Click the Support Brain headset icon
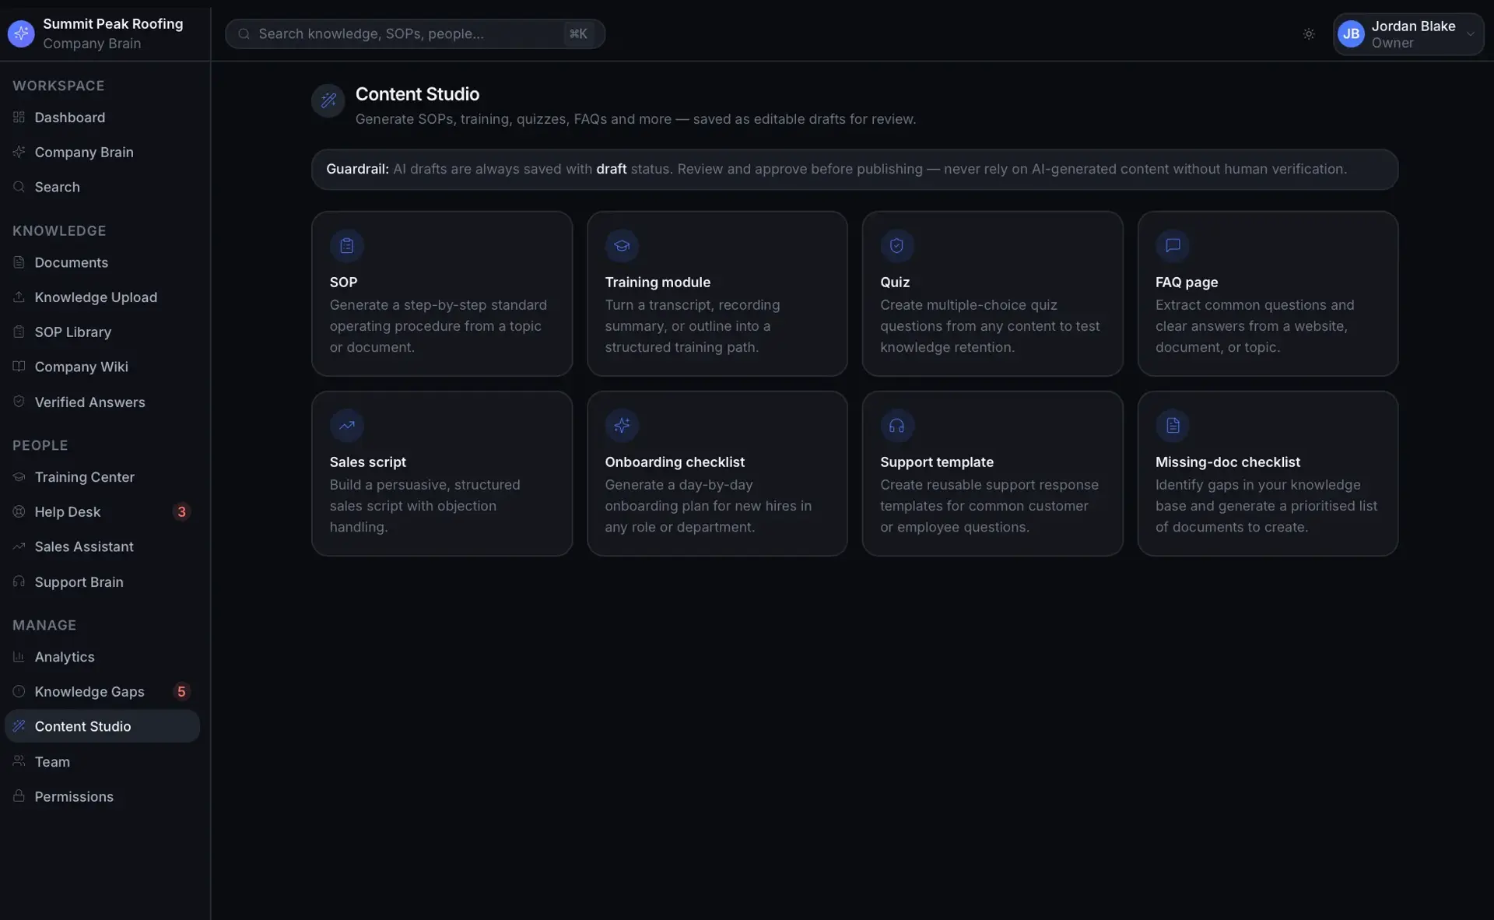The image size is (1494, 920). tap(19, 581)
